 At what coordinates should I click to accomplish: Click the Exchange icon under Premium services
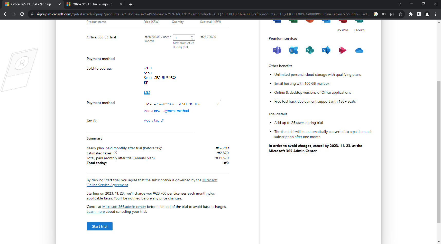pos(293,50)
